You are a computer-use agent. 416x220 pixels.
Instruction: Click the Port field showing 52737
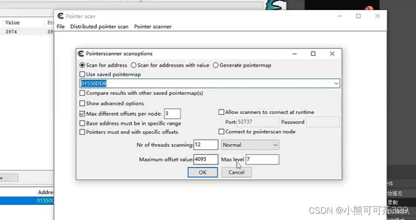tap(257, 122)
